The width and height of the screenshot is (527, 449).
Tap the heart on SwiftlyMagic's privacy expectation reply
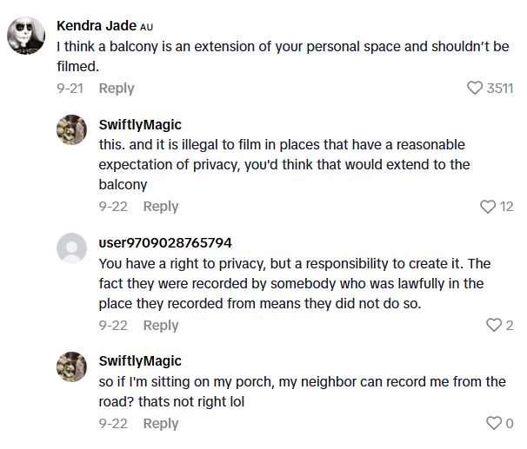(488, 207)
